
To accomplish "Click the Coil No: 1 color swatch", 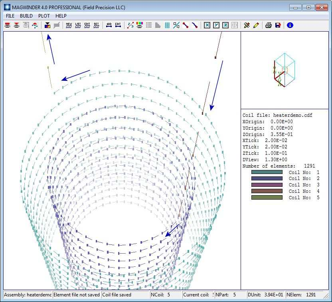I will point(267,172).
